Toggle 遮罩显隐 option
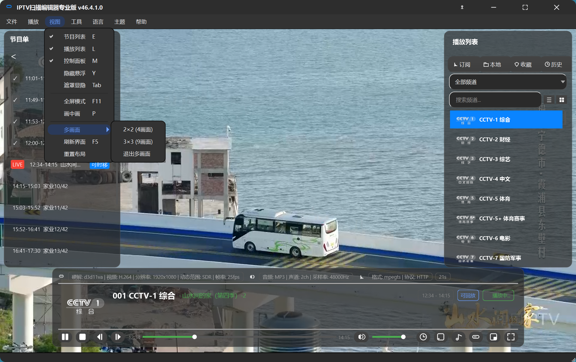The width and height of the screenshot is (576, 362). click(79, 85)
